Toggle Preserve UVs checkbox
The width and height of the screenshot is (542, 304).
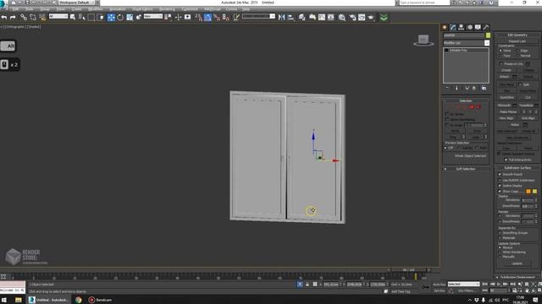501,64
